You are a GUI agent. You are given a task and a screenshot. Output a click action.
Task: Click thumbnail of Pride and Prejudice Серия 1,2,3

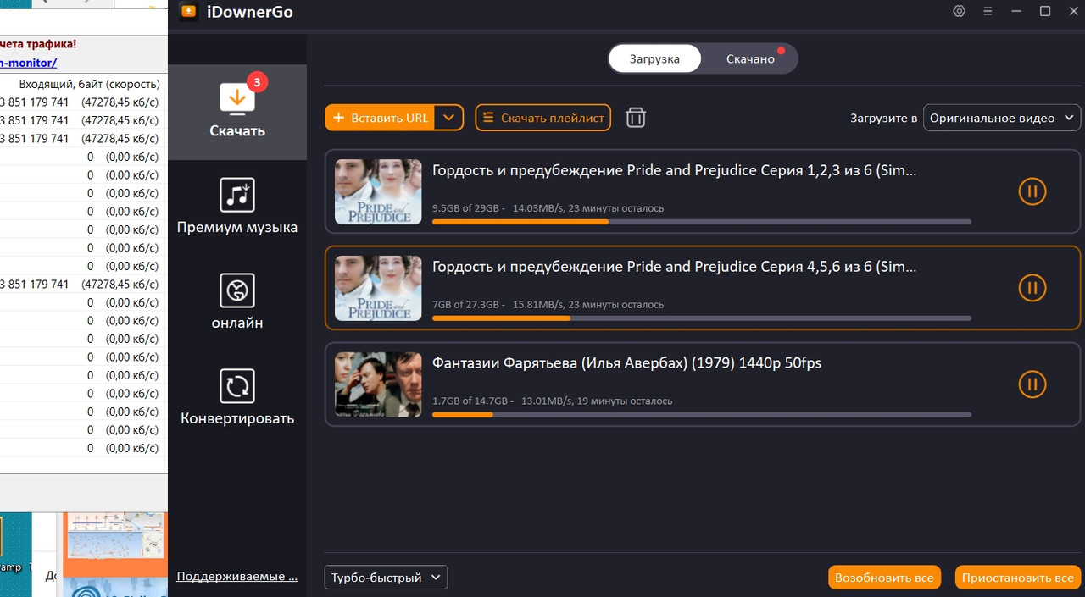(x=378, y=191)
